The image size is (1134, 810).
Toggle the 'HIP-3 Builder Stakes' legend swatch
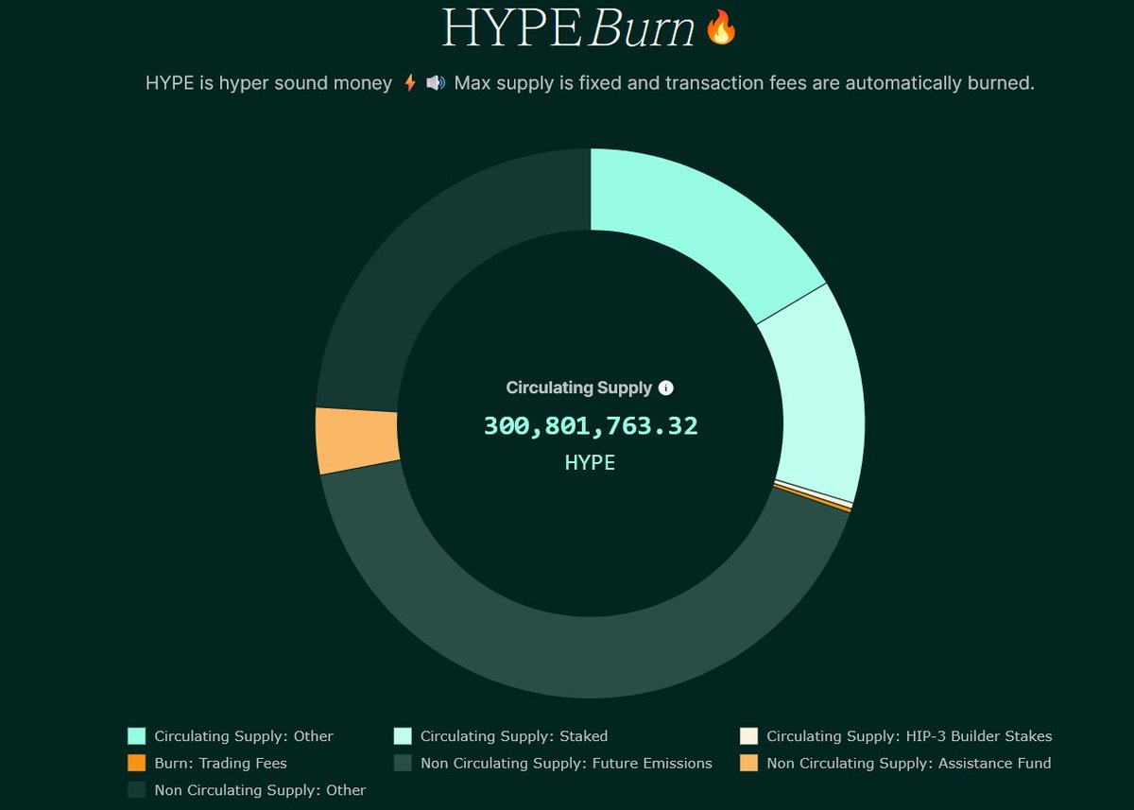tap(748, 736)
